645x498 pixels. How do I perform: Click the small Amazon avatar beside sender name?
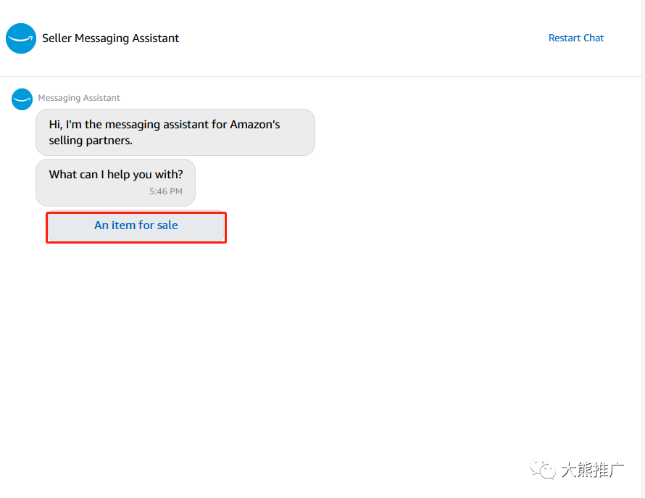[22, 99]
